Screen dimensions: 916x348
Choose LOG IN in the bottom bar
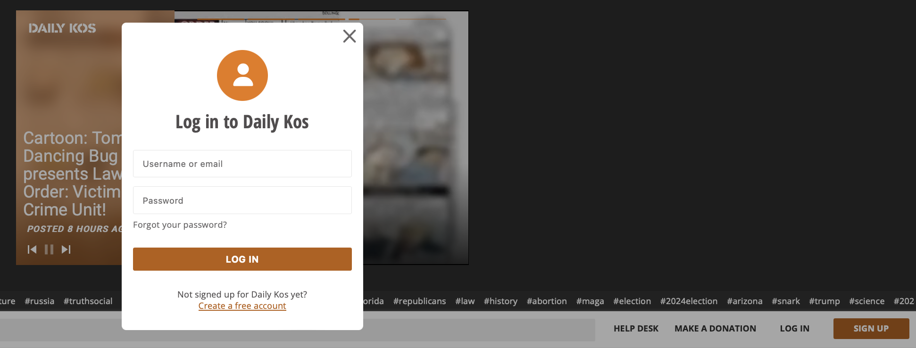tap(794, 329)
